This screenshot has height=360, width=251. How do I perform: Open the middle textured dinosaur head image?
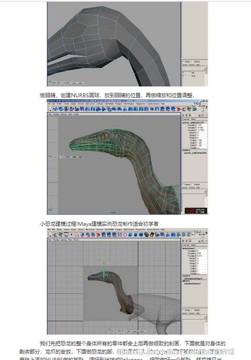click(128, 157)
